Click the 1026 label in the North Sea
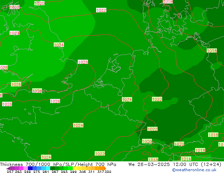Viewport: 224px width, 173px height. pyautogui.click(x=83, y=62)
